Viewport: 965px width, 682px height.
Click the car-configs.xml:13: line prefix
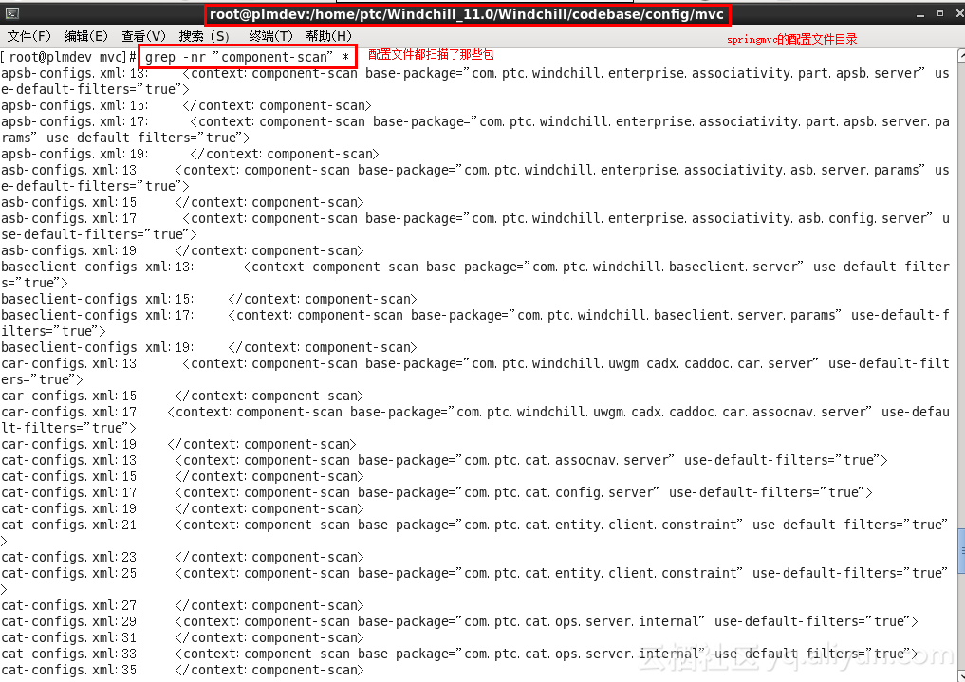tap(71, 363)
